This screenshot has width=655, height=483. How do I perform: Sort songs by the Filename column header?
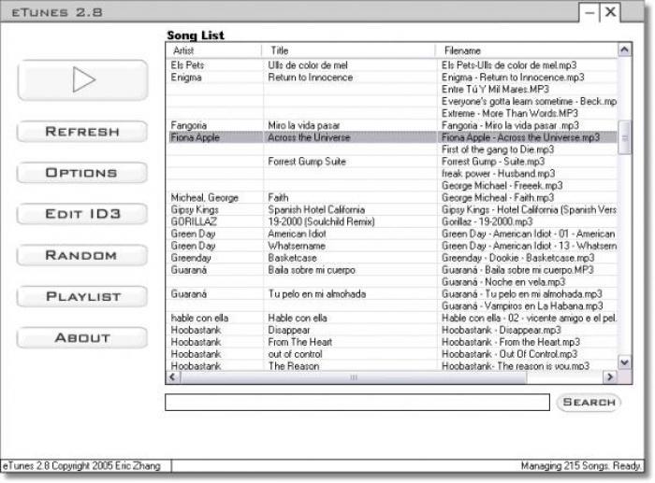coord(527,50)
